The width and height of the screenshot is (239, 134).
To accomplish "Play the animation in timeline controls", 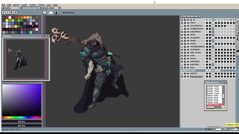I will coord(190,16).
